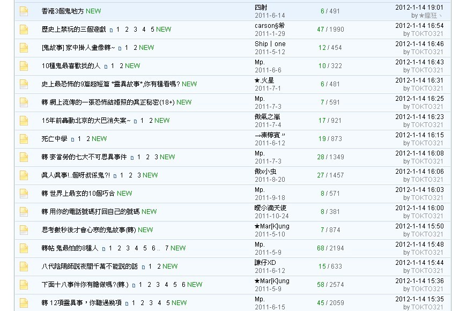Viewport: 452px width, 311px height.
Task: Click multipage icon after 歷史上禁玩的三個遊戲 title
Action: pos(112,30)
